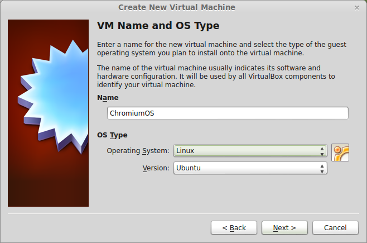Go back with the Back button
The height and width of the screenshot is (243, 367).
tap(234, 227)
